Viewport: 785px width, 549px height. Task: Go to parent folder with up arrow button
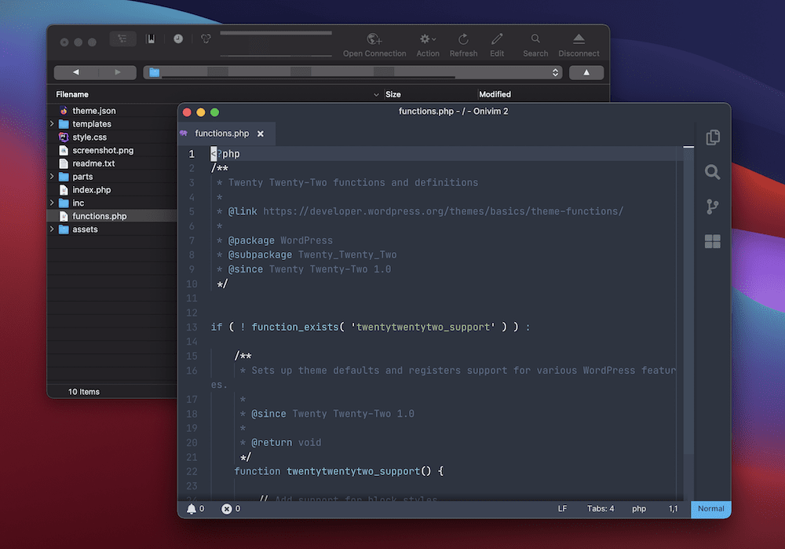tap(586, 72)
